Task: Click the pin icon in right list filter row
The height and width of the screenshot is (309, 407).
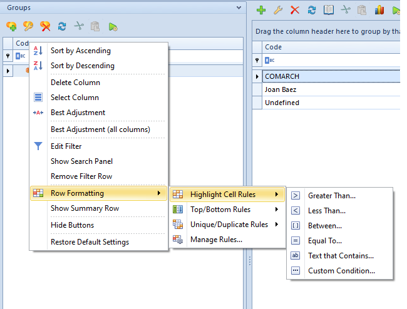Action: pos(257,61)
